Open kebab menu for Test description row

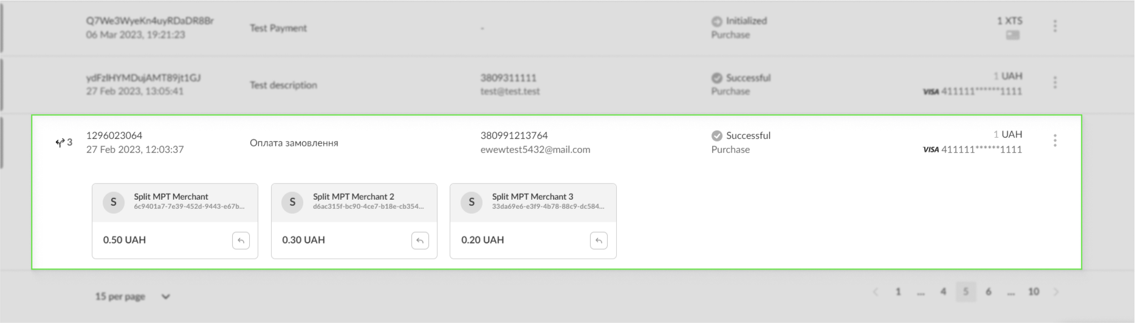click(1055, 83)
